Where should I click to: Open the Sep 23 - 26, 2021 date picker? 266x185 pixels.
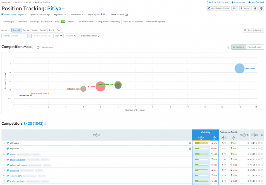pyautogui.click(x=254, y=30)
